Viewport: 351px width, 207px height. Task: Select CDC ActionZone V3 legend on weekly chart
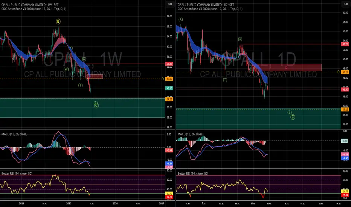coord(34,9)
